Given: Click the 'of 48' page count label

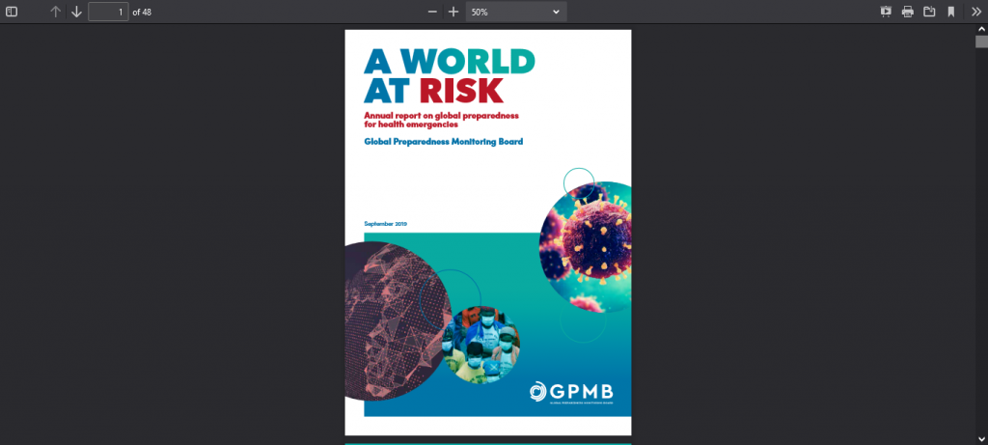Looking at the screenshot, I should tap(142, 12).
